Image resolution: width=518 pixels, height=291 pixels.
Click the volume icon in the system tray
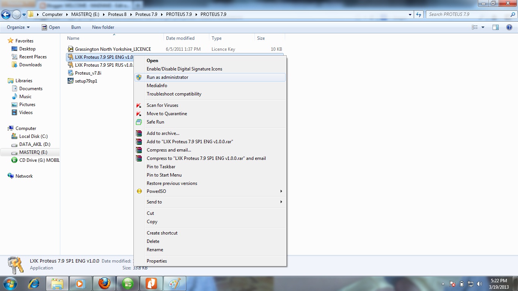[479, 283]
